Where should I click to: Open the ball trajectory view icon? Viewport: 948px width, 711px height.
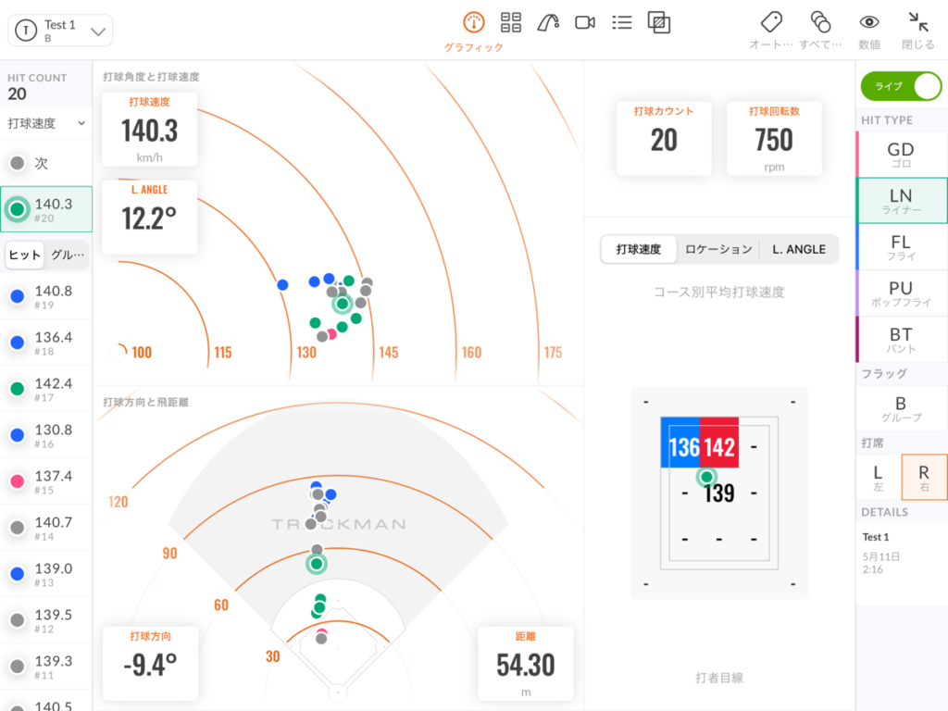pyautogui.click(x=548, y=22)
